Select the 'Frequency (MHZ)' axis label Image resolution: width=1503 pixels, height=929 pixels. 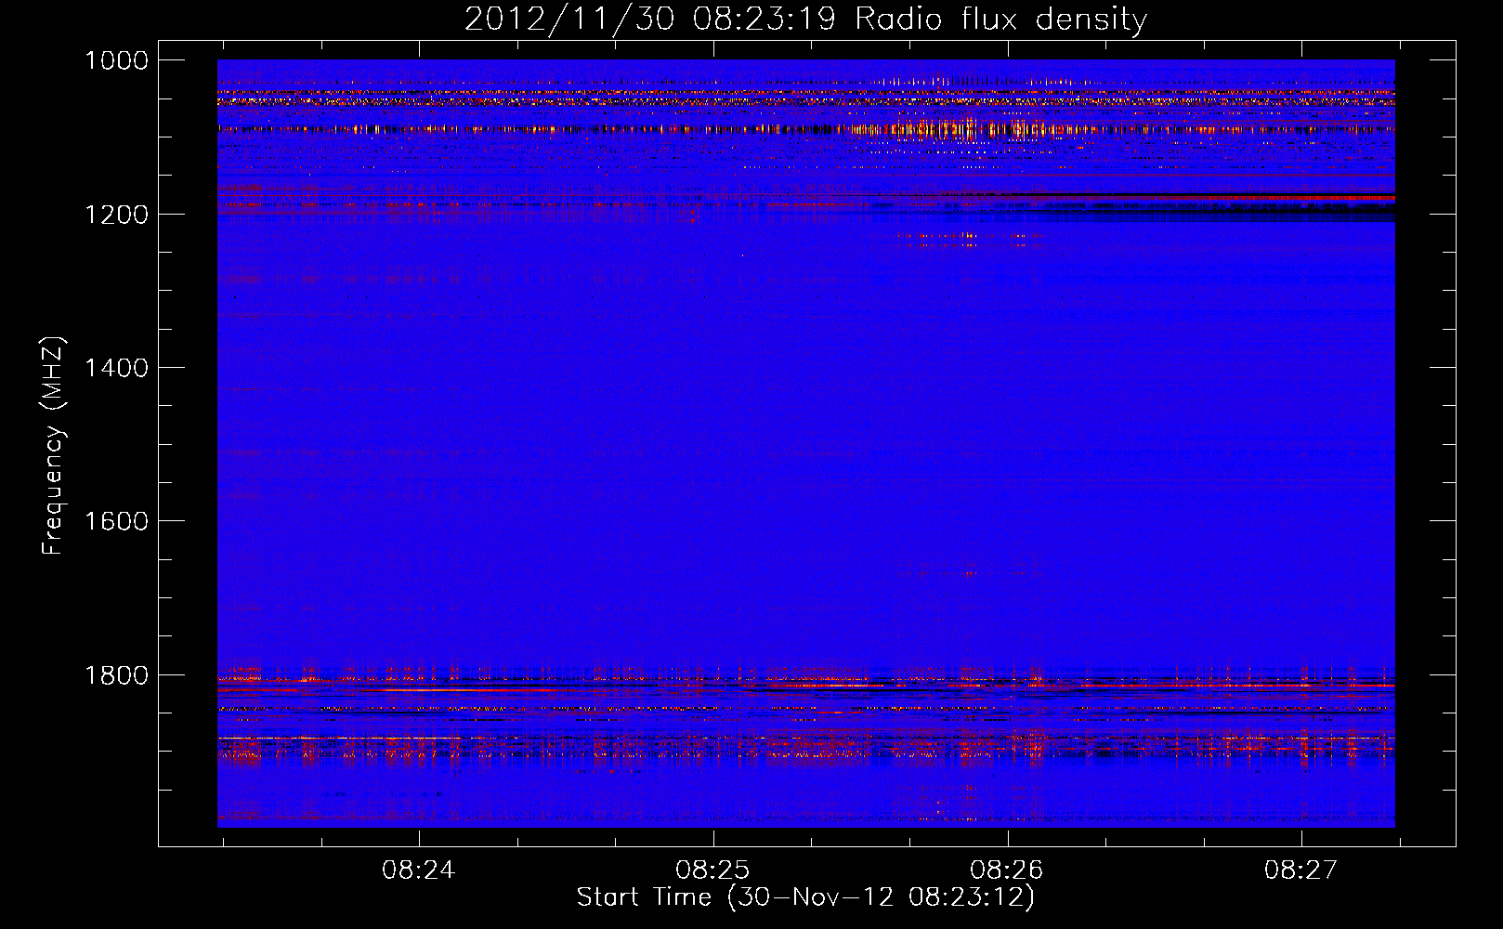tap(53, 446)
